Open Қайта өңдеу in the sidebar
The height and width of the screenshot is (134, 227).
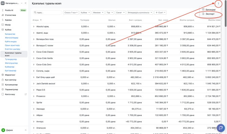click(x=11, y=41)
